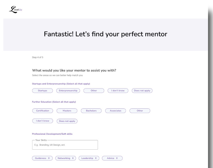
Task: Remove the Networking skill tag
Action: (73, 158)
